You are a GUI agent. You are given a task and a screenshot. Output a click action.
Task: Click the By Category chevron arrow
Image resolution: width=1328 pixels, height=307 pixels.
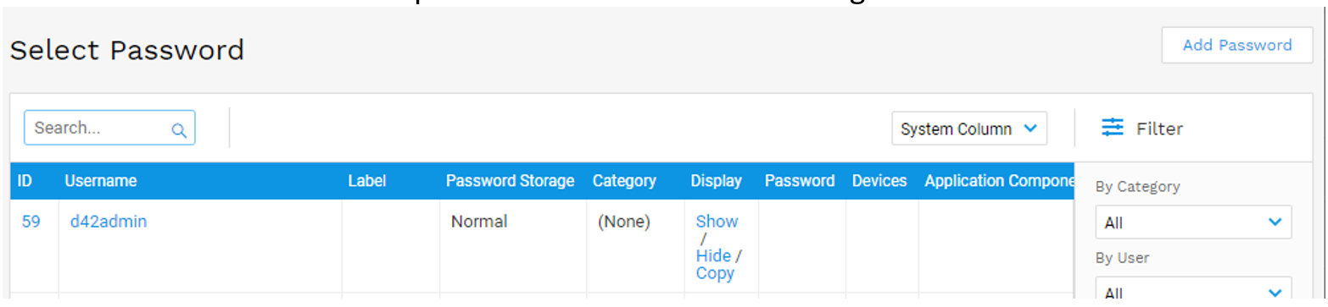(1275, 222)
